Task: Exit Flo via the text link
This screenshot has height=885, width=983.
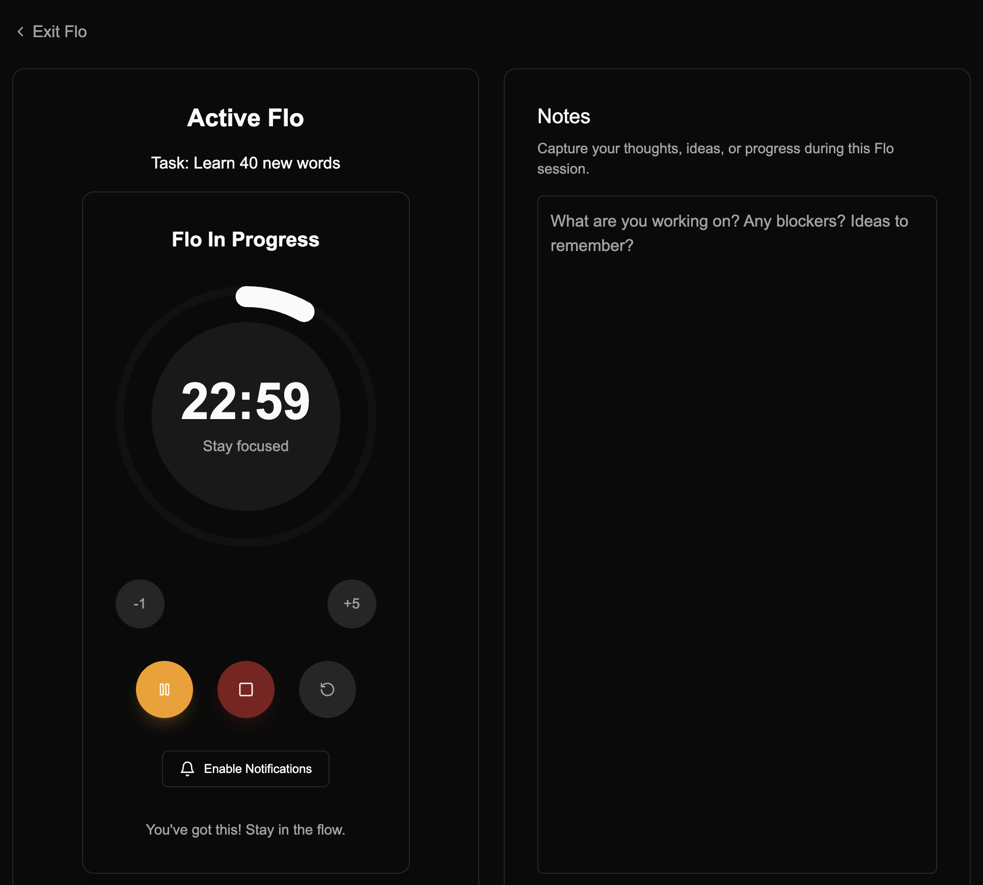Action: pos(60,32)
